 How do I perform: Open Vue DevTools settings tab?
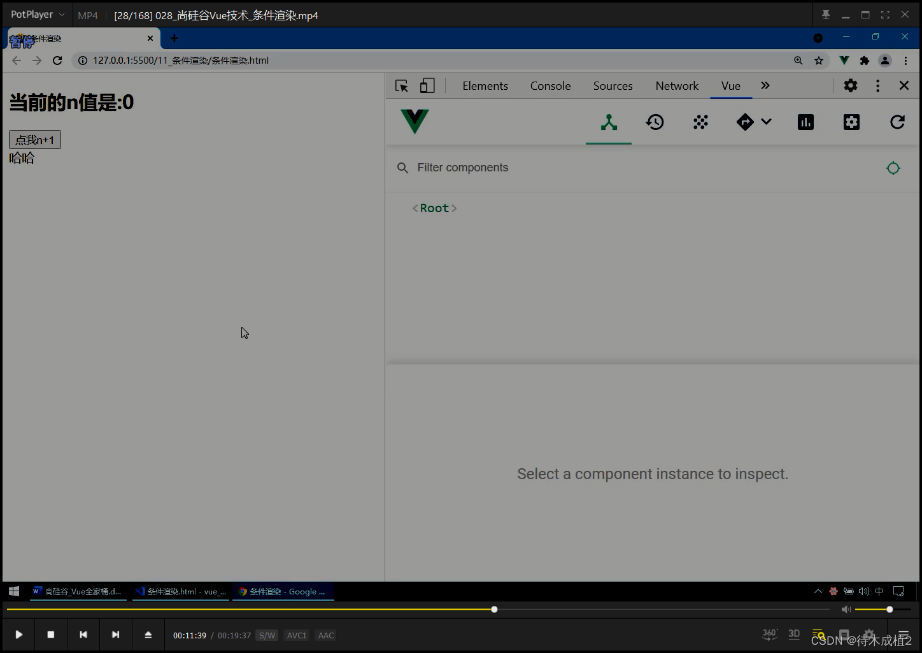[851, 122]
